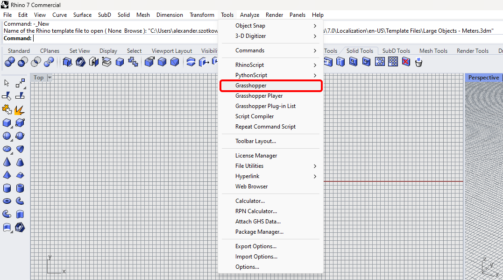Open the Help menu

[318, 14]
